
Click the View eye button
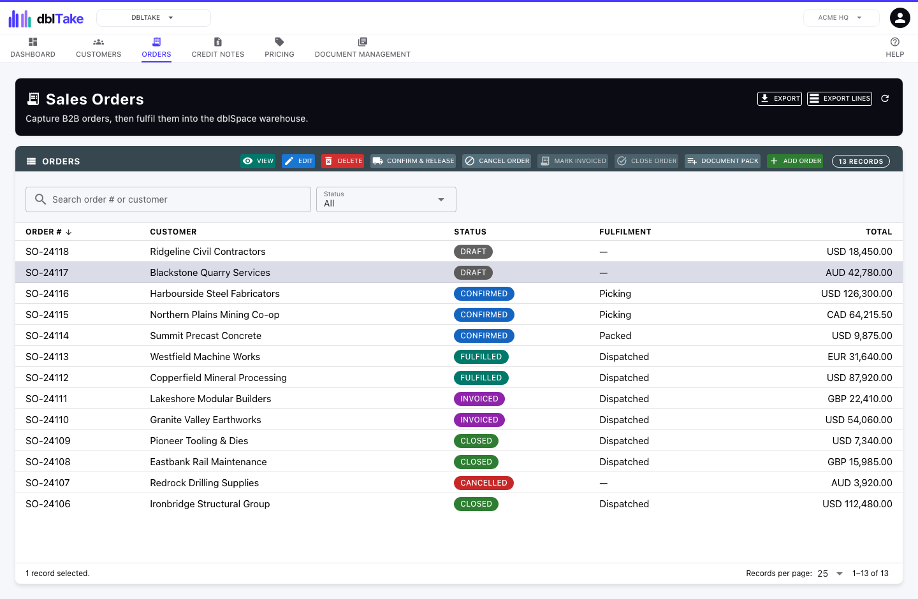[258, 161]
